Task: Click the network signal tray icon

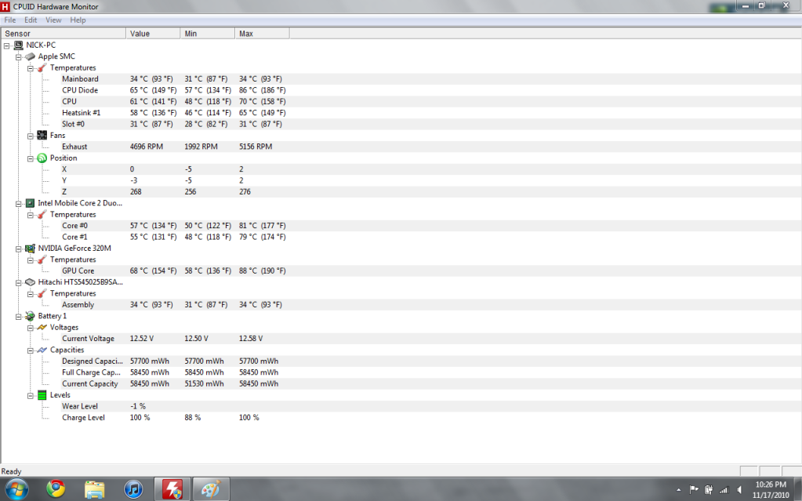Action: pyautogui.click(x=724, y=490)
